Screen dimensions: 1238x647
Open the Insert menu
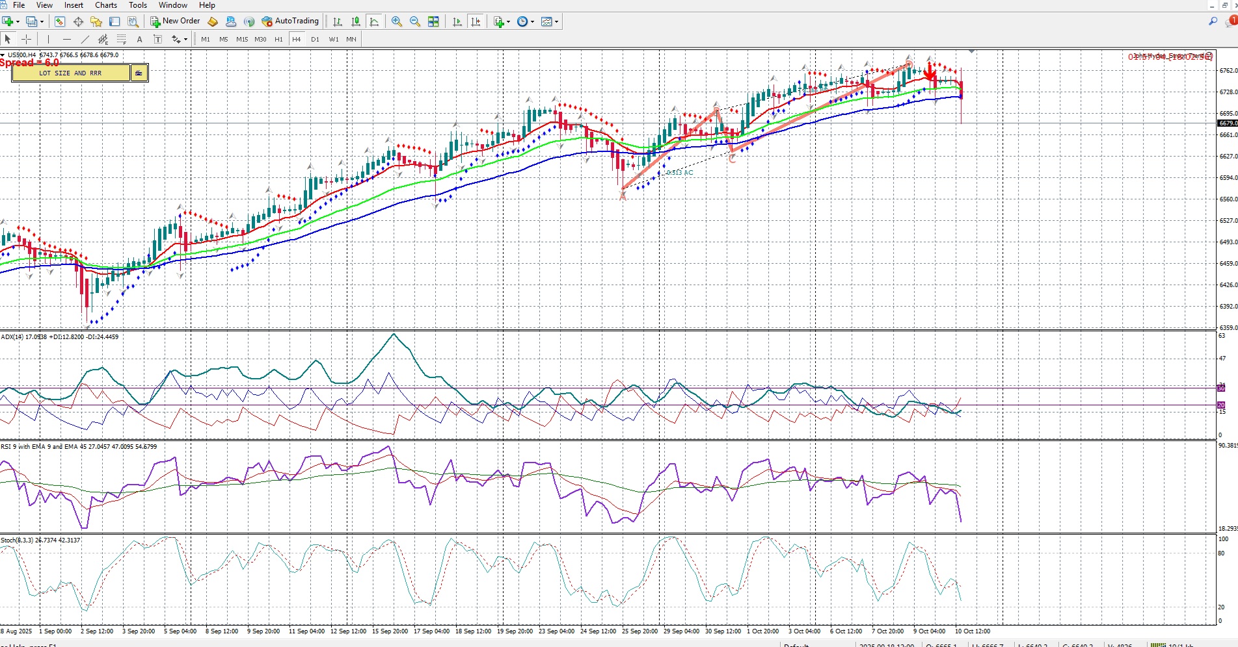pos(74,5)
